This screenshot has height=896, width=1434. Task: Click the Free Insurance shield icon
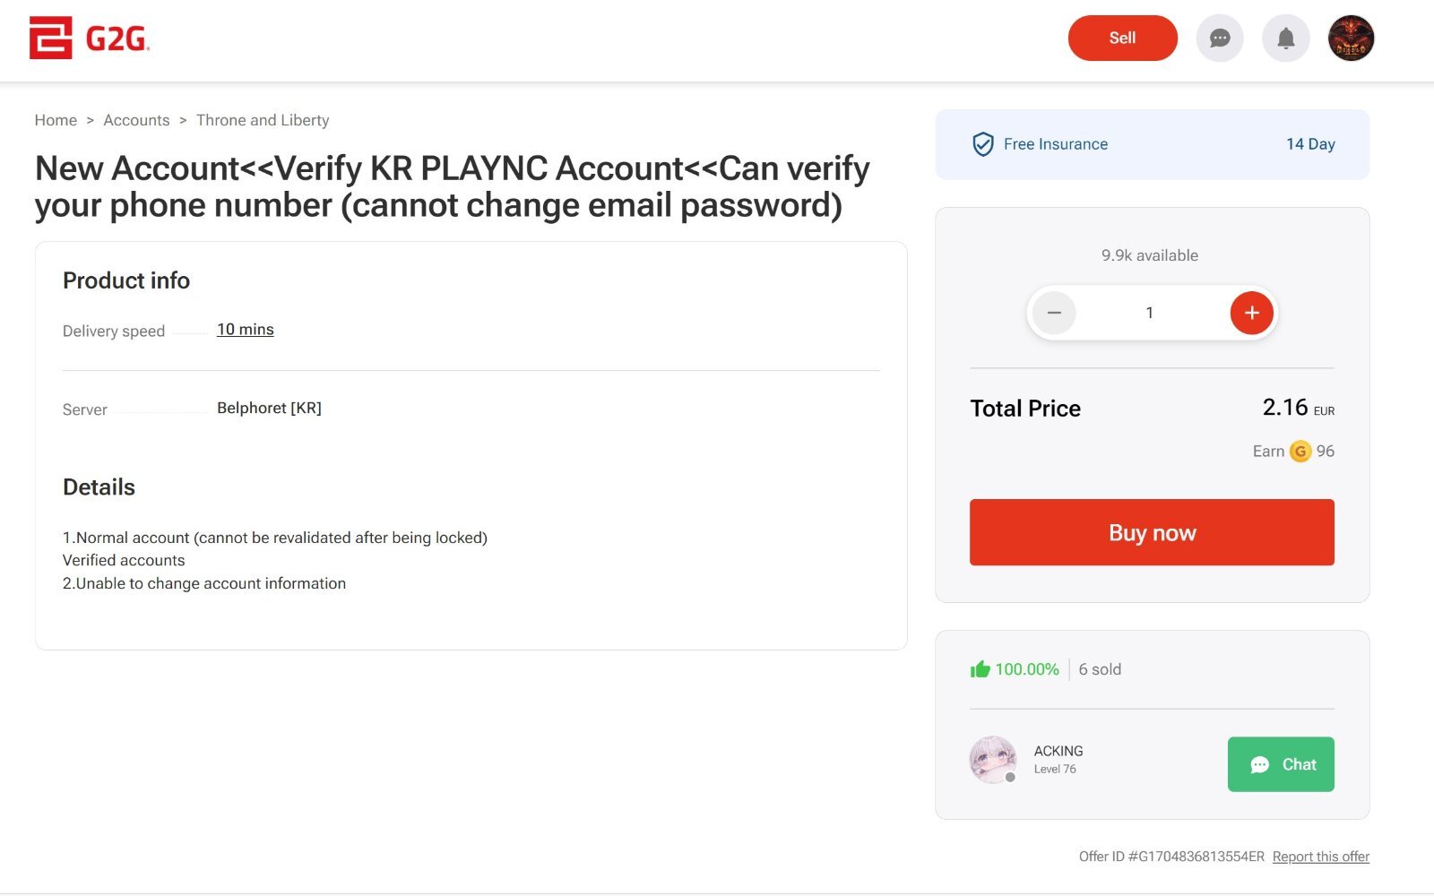[983, 144]
